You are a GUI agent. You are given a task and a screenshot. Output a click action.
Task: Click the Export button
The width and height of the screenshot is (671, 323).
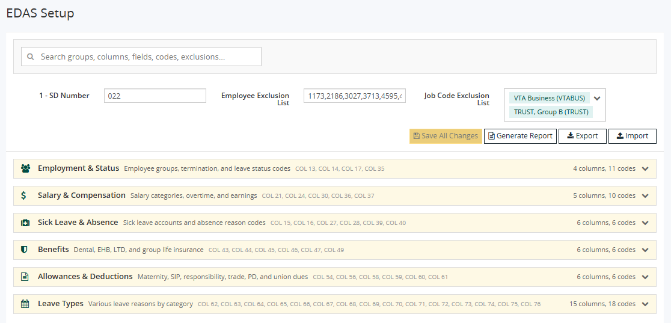583,136
